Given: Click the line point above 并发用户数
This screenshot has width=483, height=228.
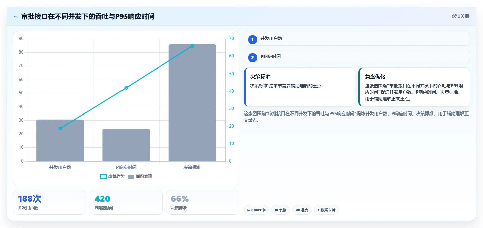Looking at the screenshot, I should [x=60, y=128].
